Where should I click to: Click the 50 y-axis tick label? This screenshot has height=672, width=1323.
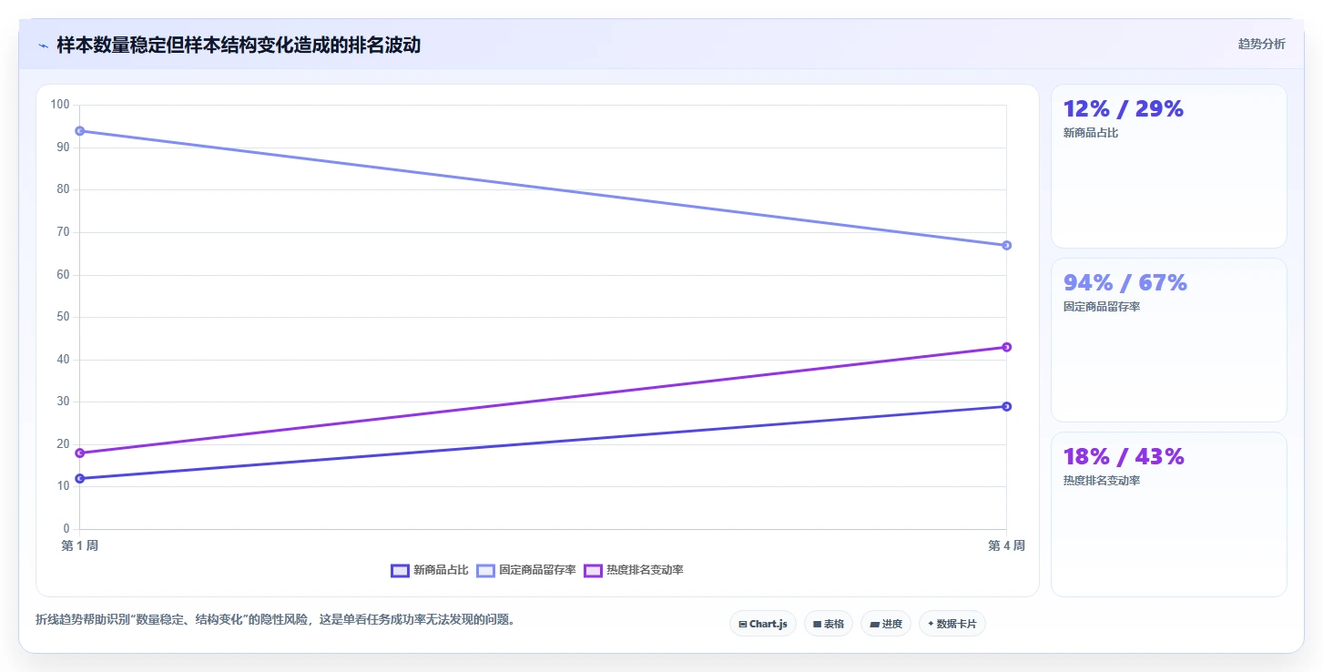[x=63, y=317]
